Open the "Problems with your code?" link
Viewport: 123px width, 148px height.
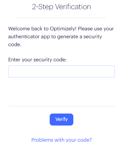click(62, 140)
